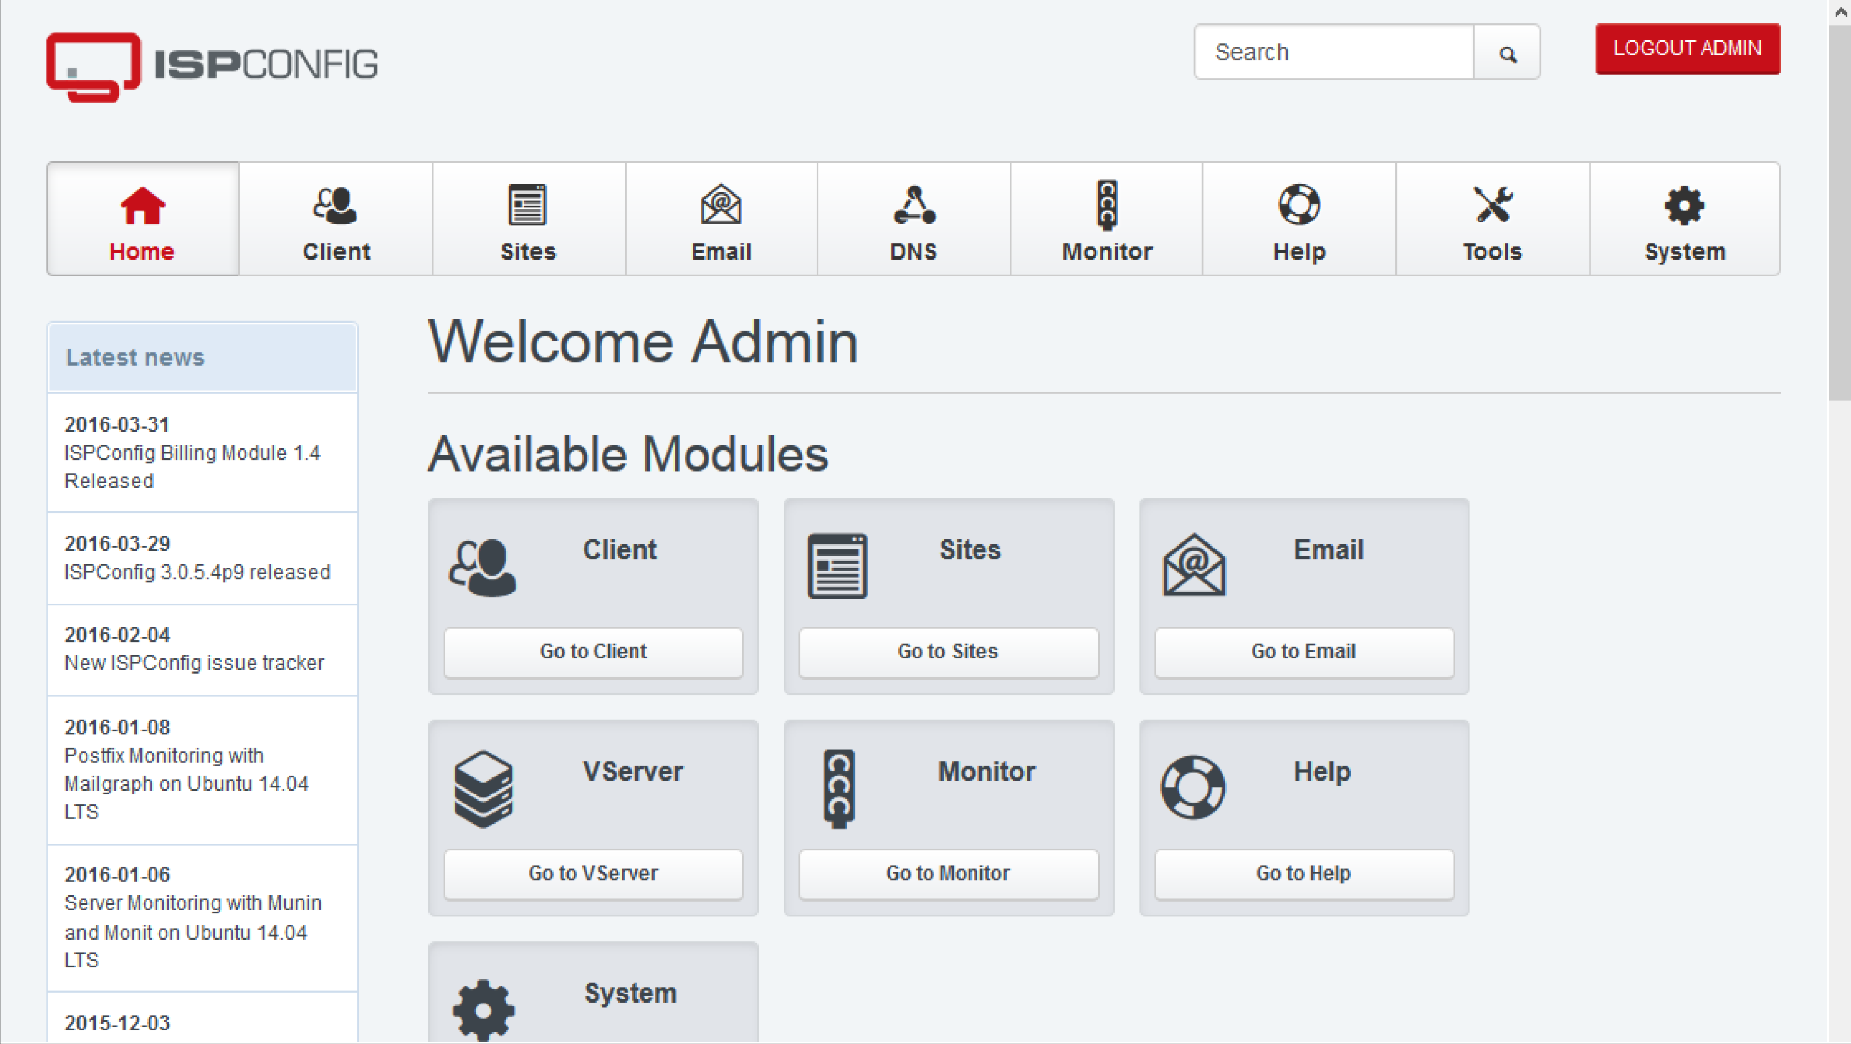Click Go to Email button
Screen dimensions: 1851x1044
point(1303,650)
